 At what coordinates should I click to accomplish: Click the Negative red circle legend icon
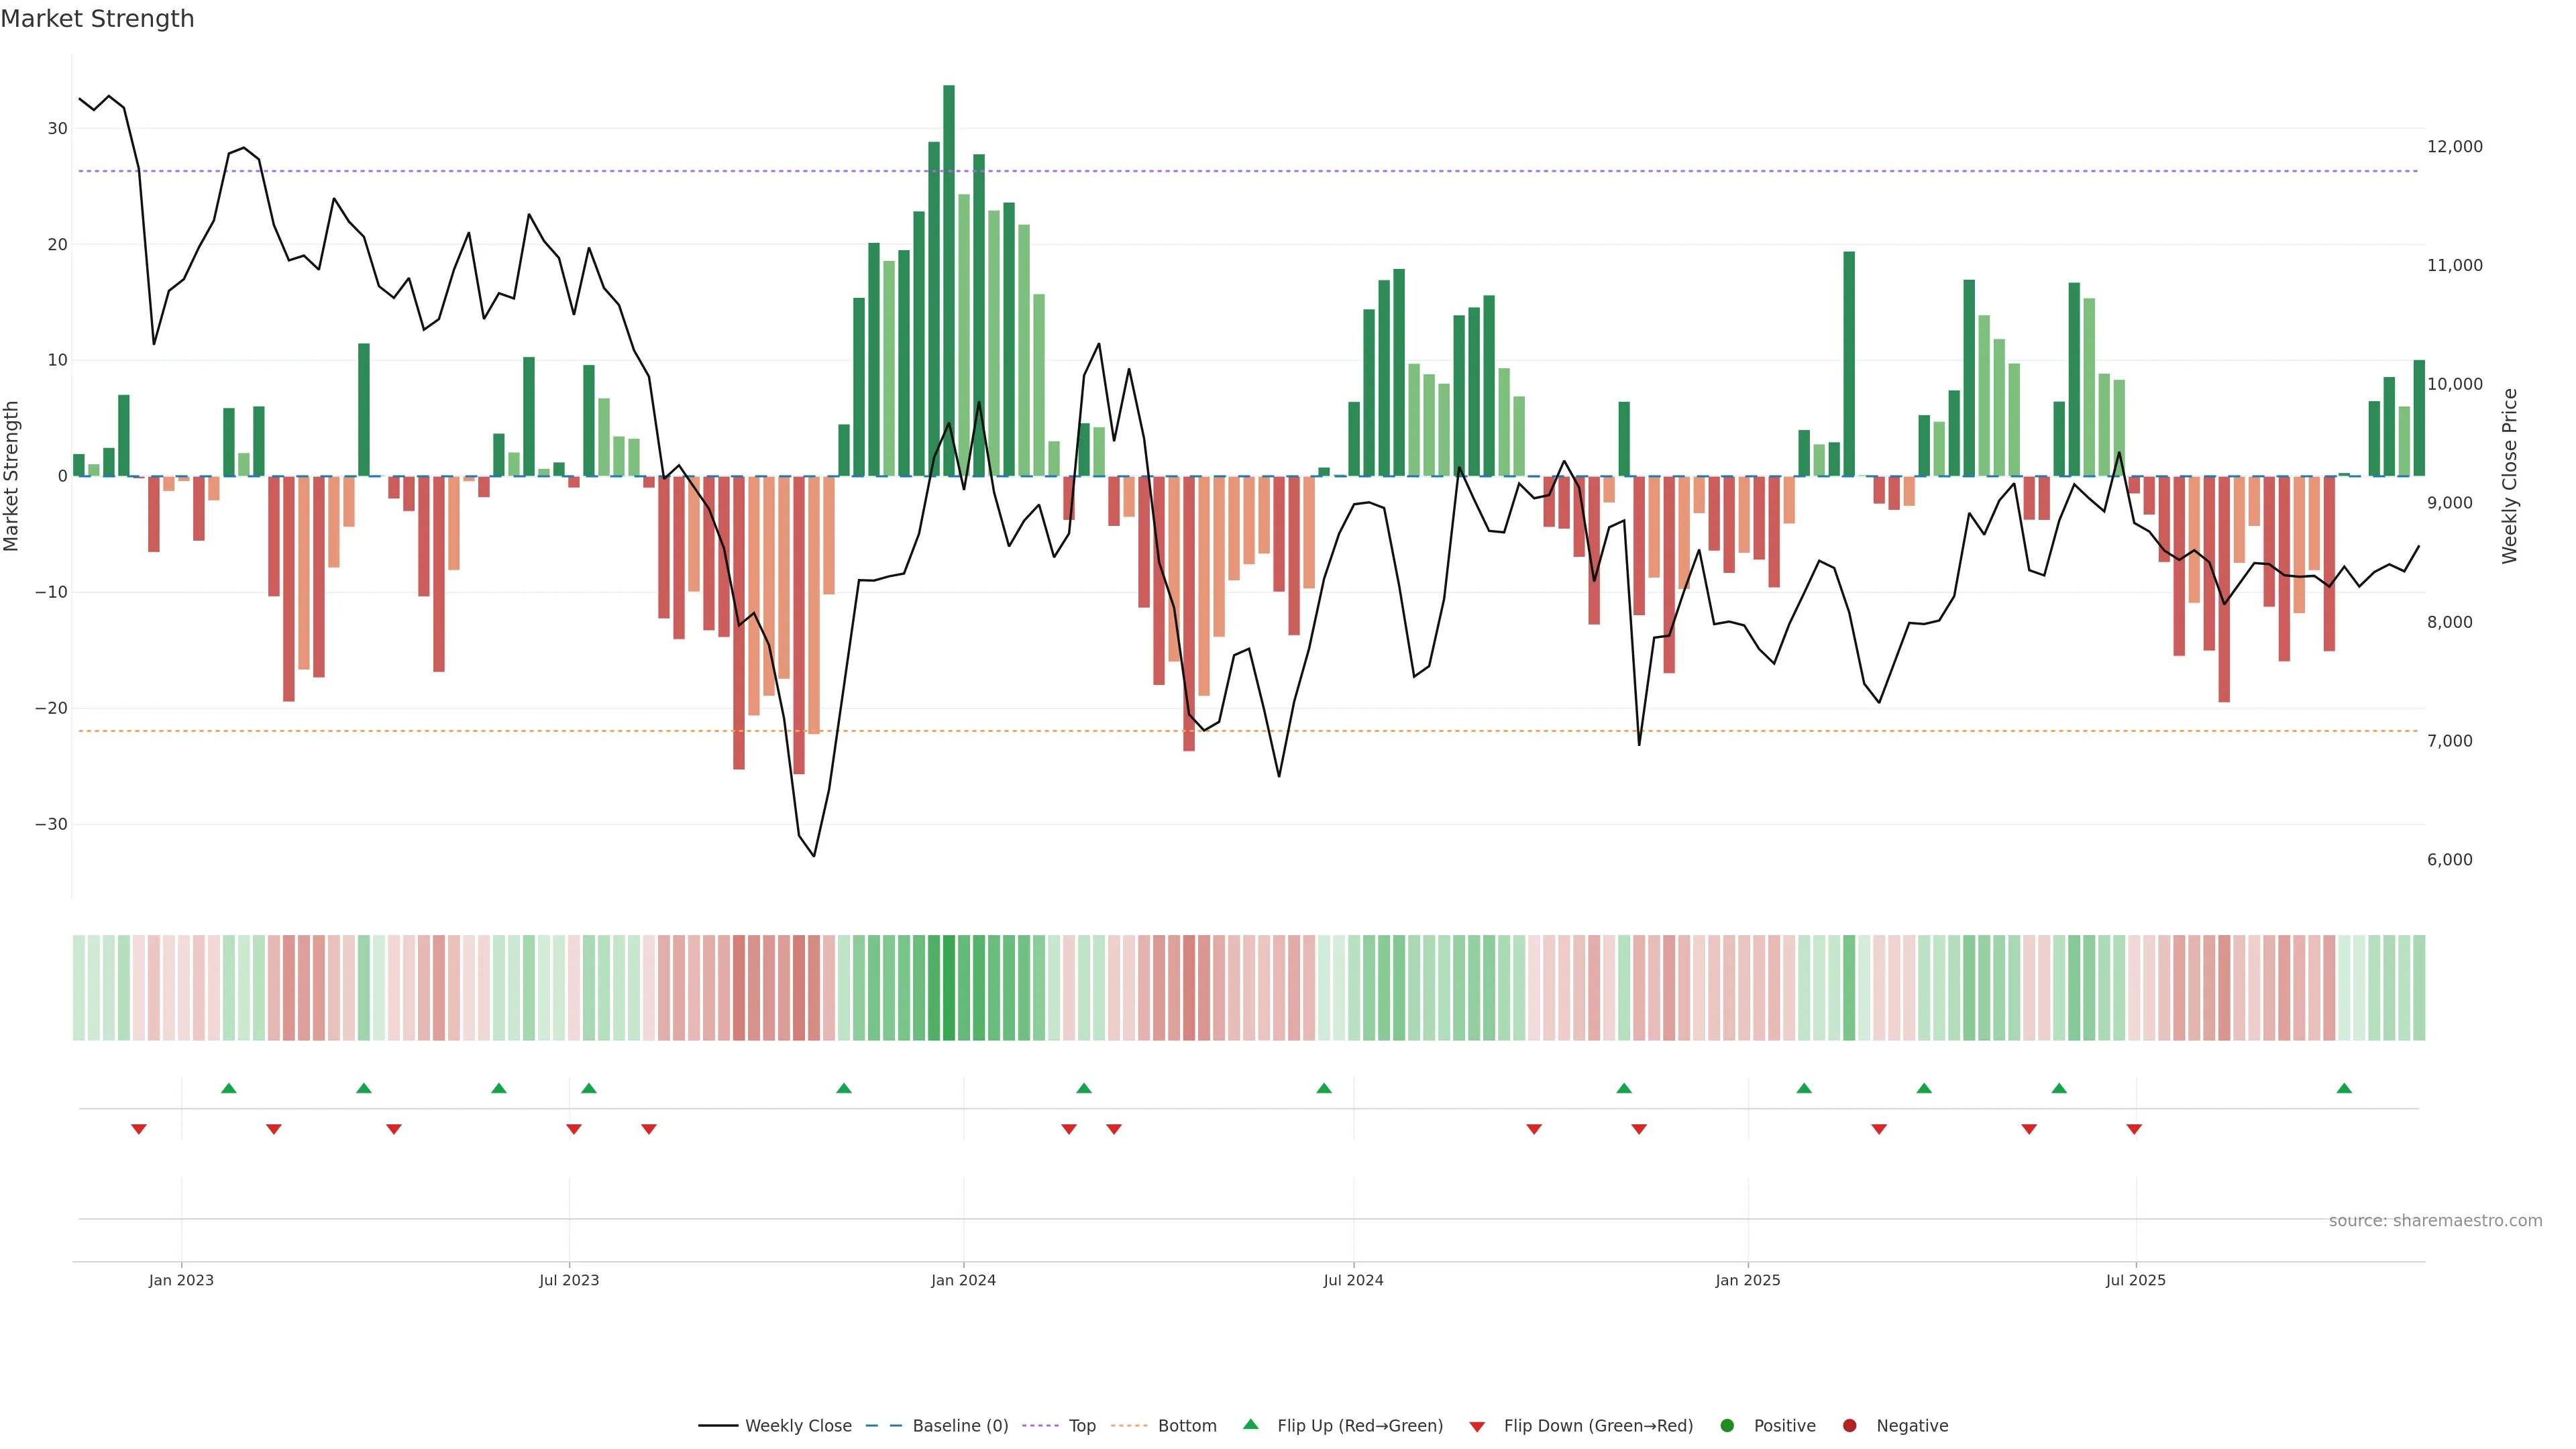click(x=1849, y=1426)
